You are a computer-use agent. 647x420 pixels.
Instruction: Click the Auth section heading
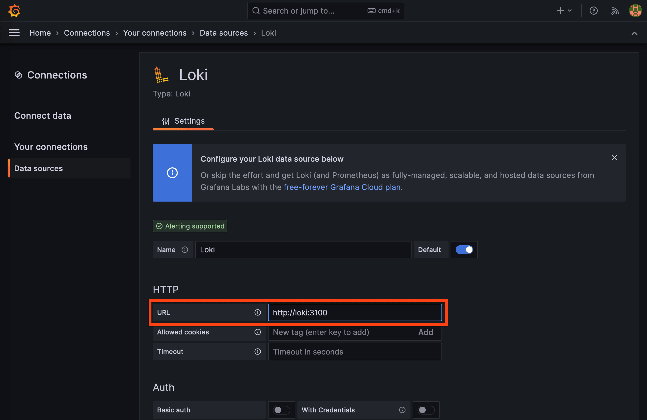tap(164, 387)
